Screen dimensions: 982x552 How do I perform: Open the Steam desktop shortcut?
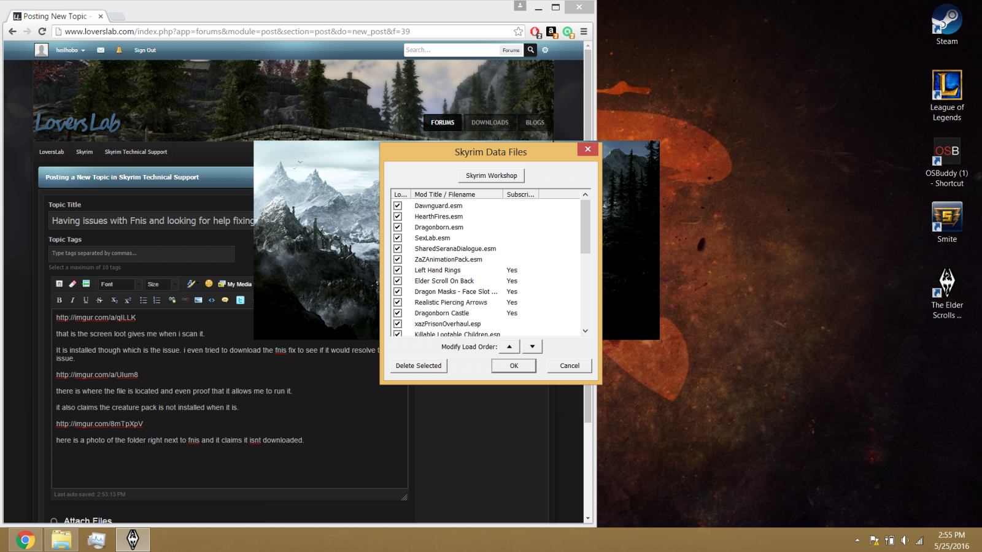click(947, 25)
